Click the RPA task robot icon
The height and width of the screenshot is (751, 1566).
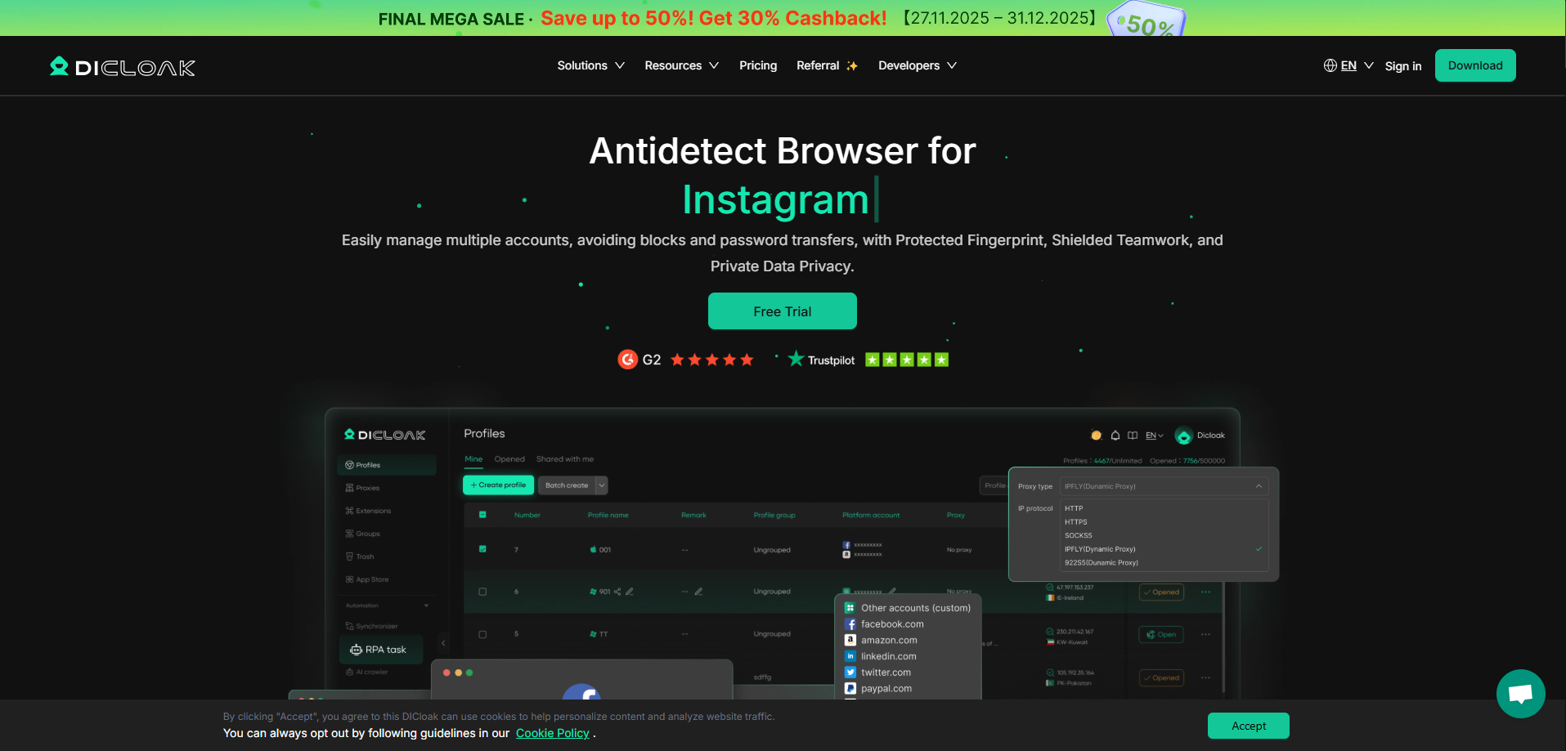tap(356, 650)
